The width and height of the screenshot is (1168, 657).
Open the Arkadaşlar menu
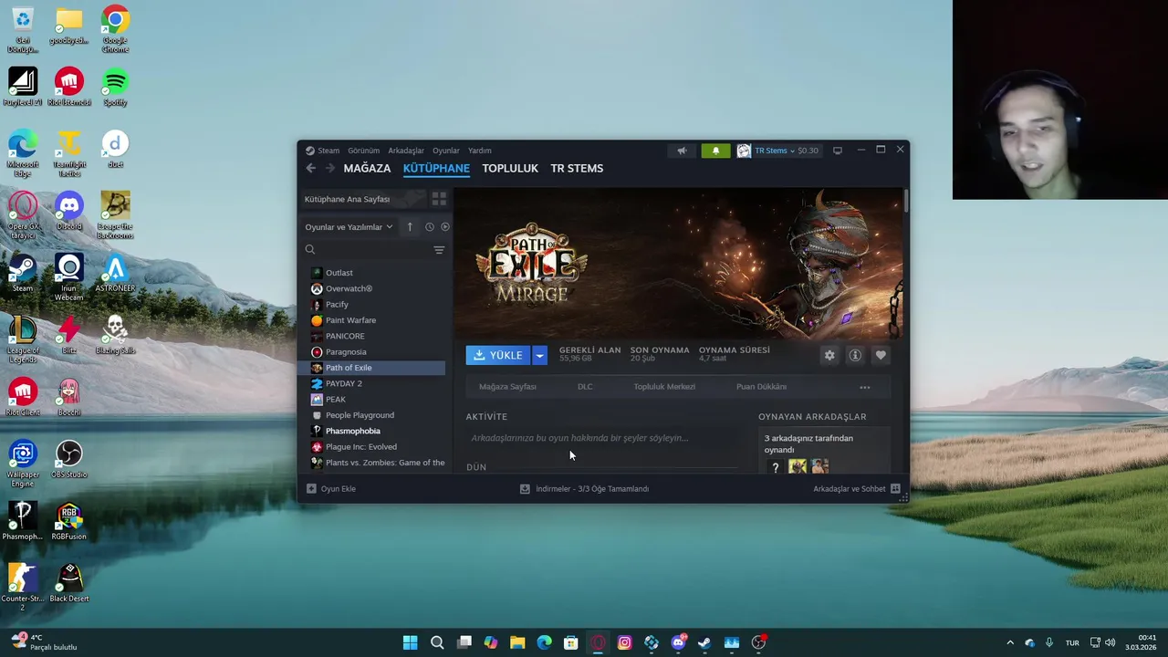click(406, 151)
